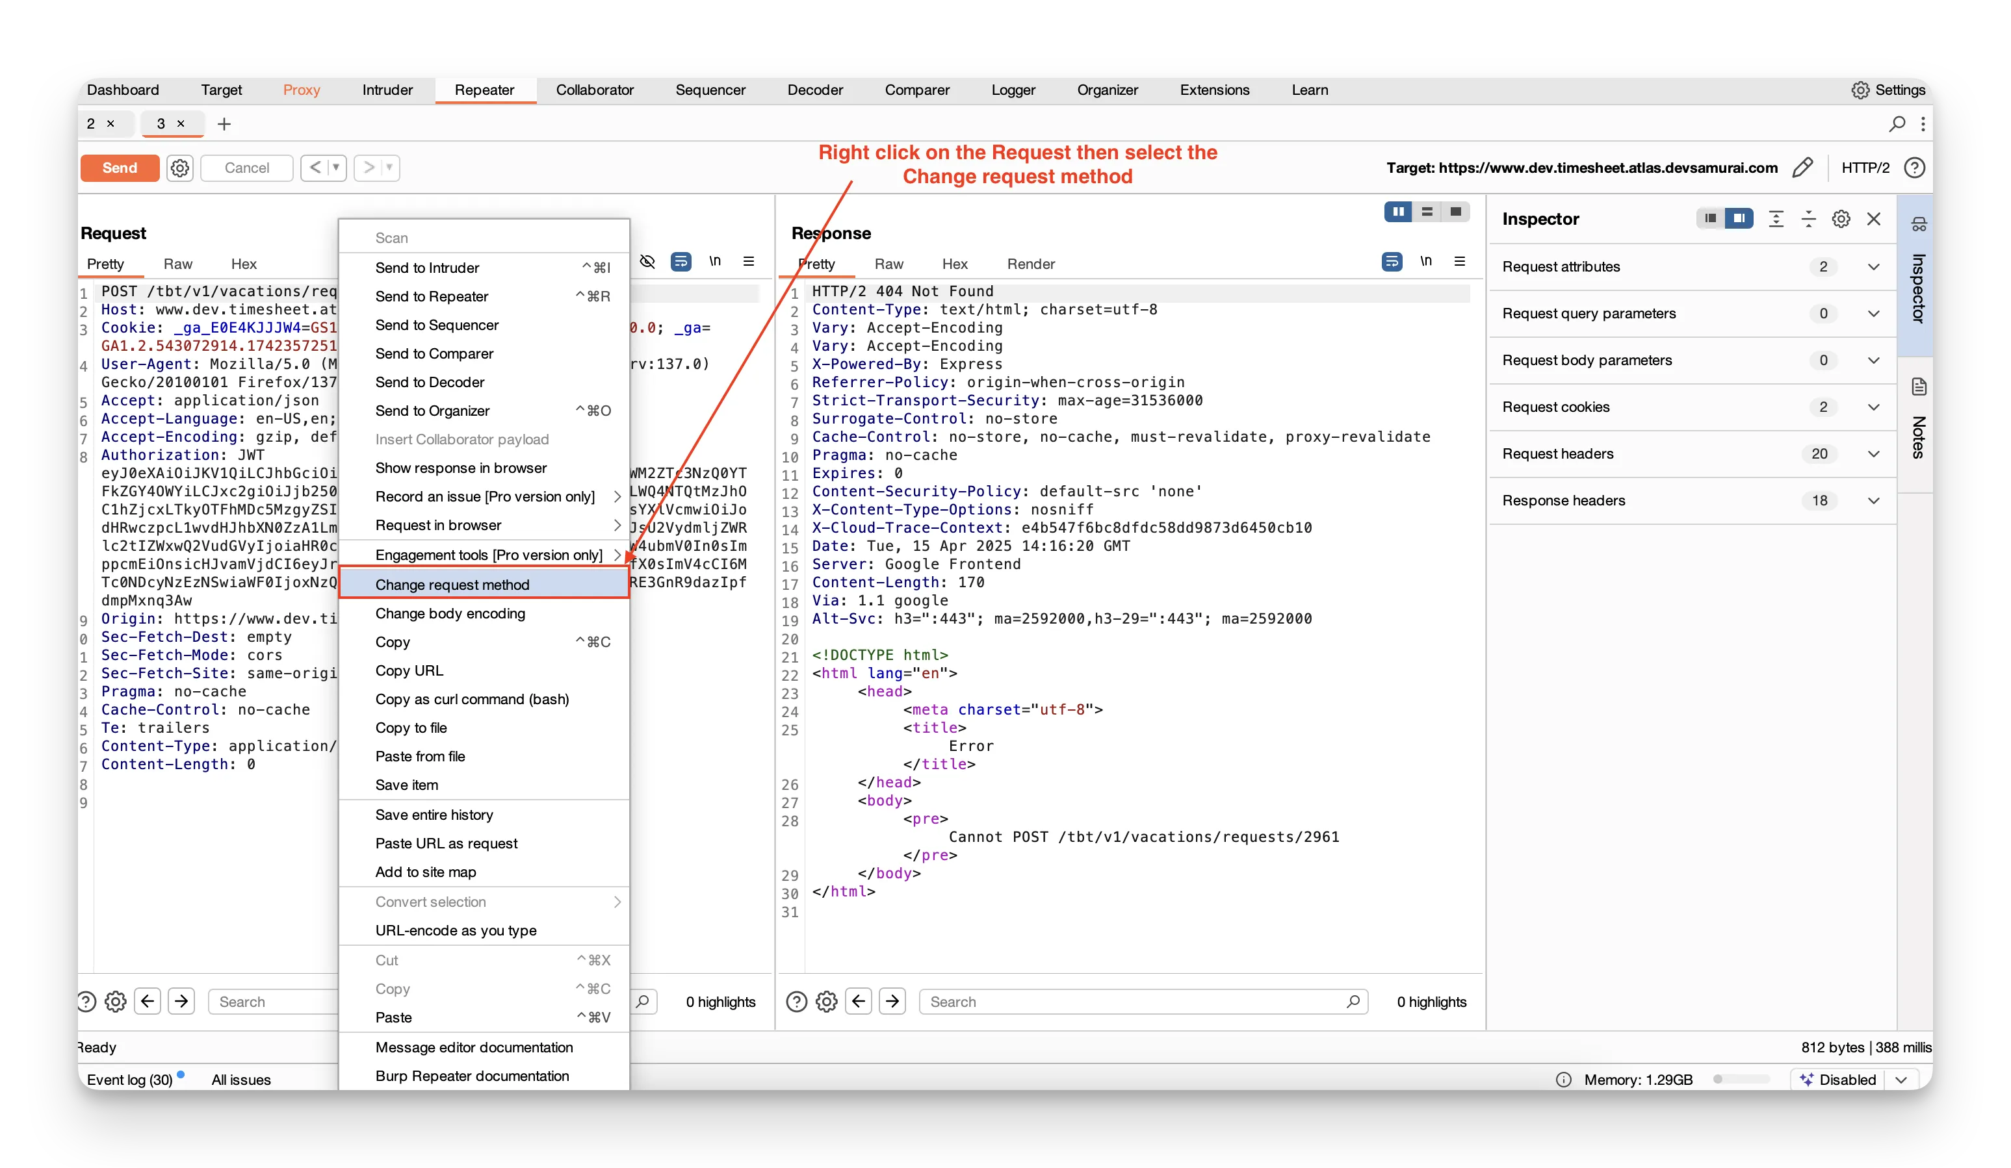Open the Repeater tab search magnifier

[1897, 123]
